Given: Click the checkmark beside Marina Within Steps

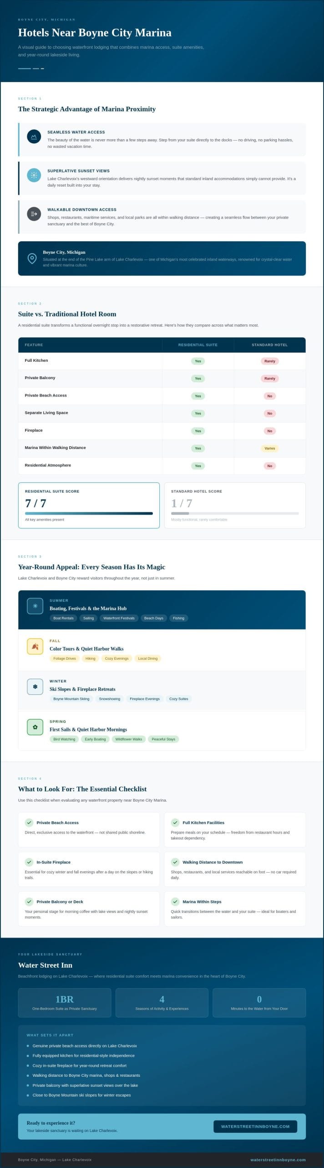Looking at the screenshot, I should pyautogui.click(x=175, y=902).
